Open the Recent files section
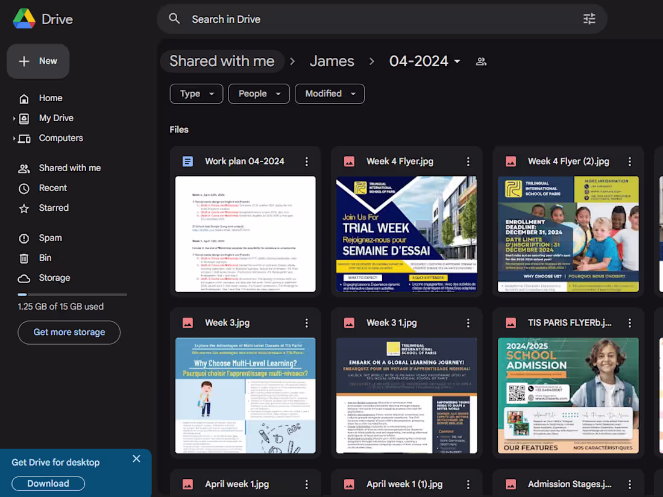Screen dimensions: 663x497 pos(54,187)
